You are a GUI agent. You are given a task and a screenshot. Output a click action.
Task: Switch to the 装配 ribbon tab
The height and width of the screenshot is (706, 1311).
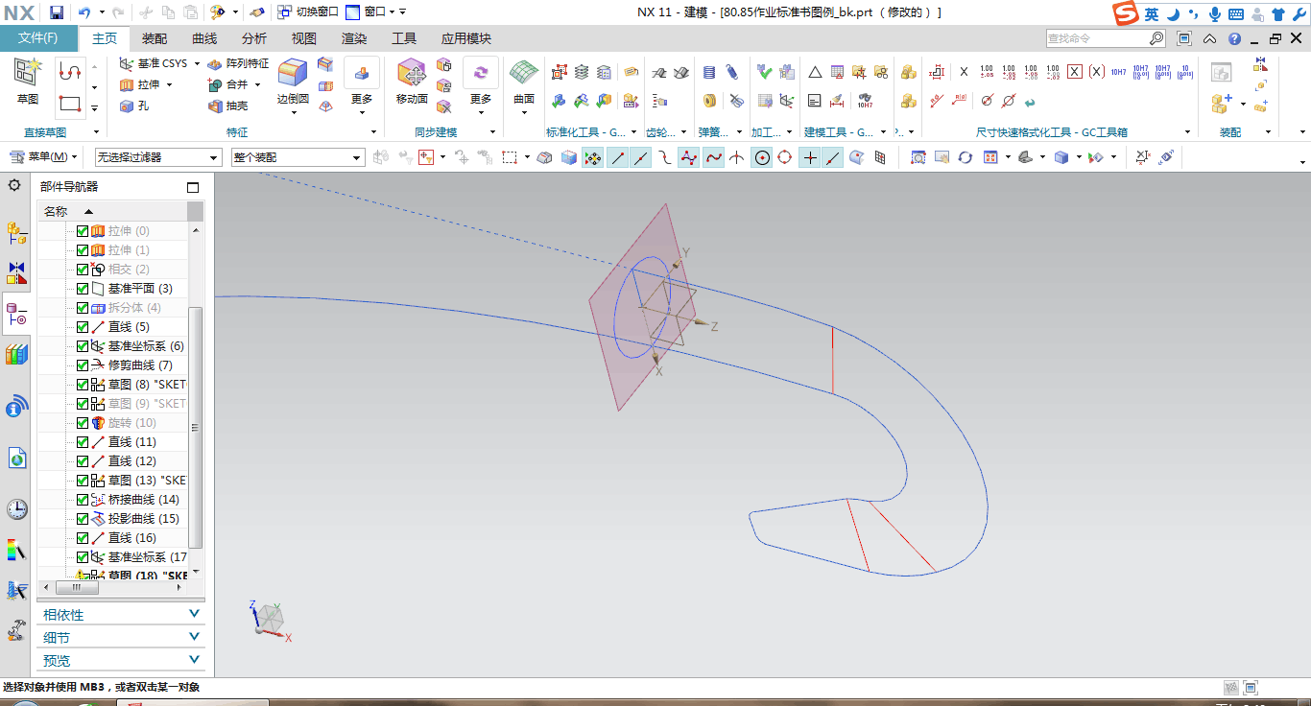click(155, 38)
